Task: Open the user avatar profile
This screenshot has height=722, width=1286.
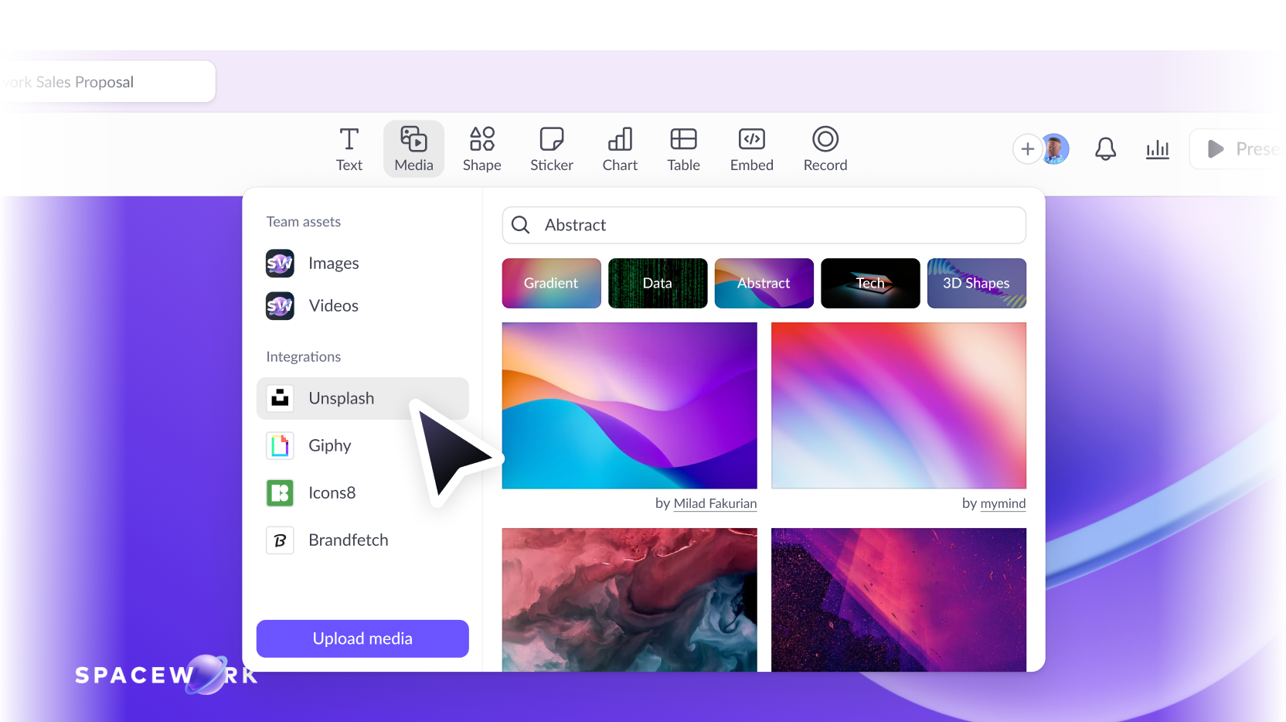Action: click(1055, 149)
